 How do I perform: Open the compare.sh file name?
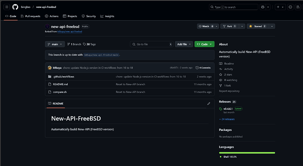tap(60, 92)
